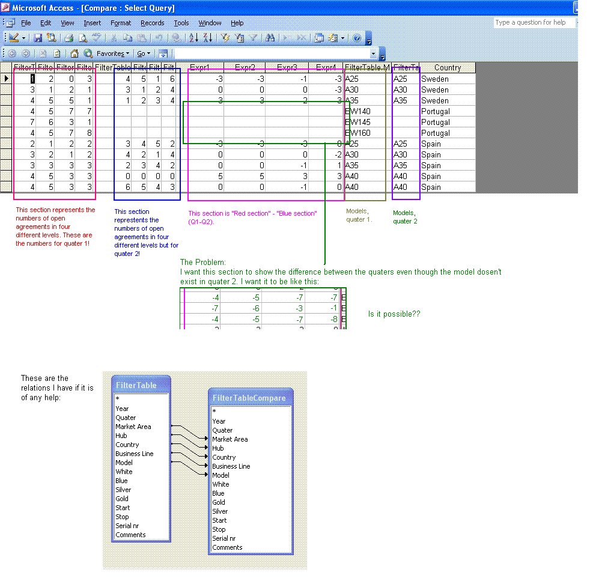Select the Expr3 column header
The width and height of the screenshot is (602, 578).
coord(287,67)
